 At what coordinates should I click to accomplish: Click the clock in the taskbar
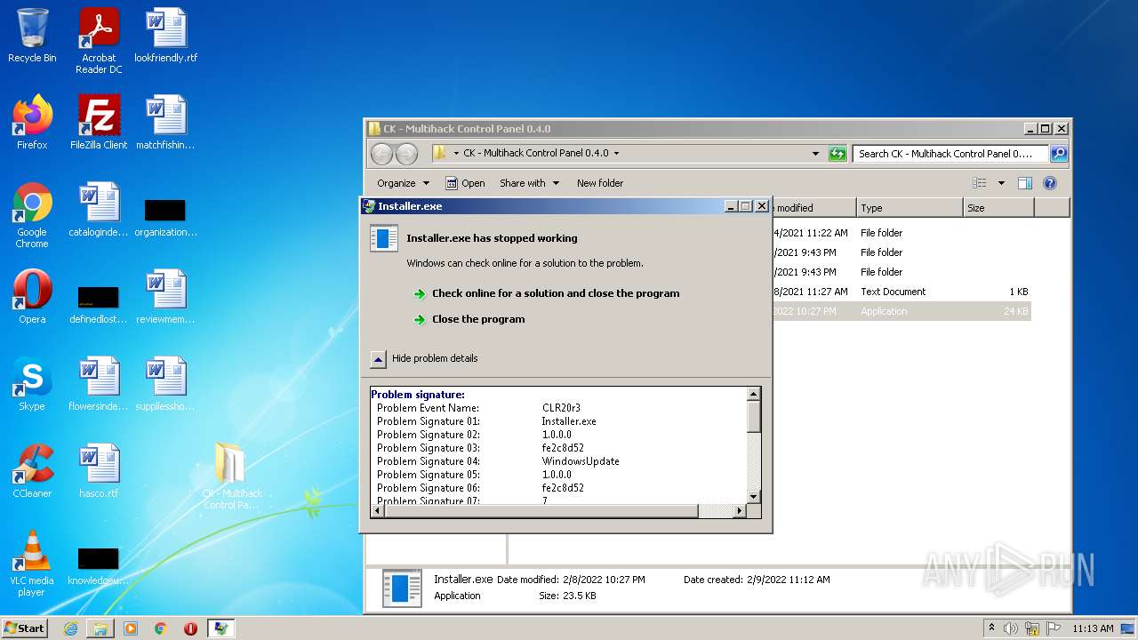1093,628
